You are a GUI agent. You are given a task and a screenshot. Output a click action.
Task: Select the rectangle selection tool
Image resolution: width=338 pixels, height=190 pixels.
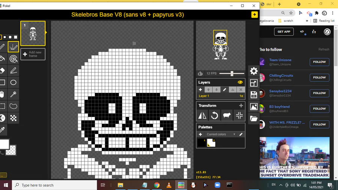point(2,106)
